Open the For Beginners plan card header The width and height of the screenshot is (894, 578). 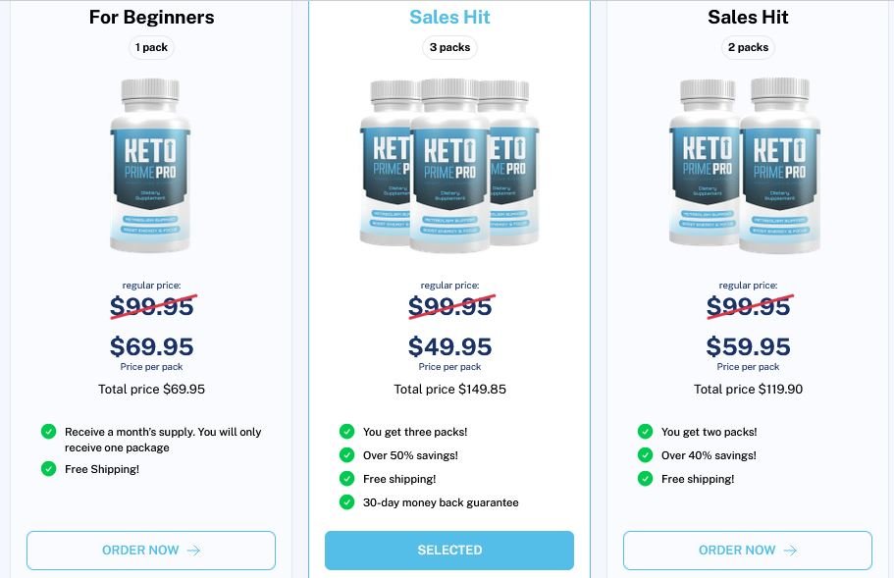150,17
